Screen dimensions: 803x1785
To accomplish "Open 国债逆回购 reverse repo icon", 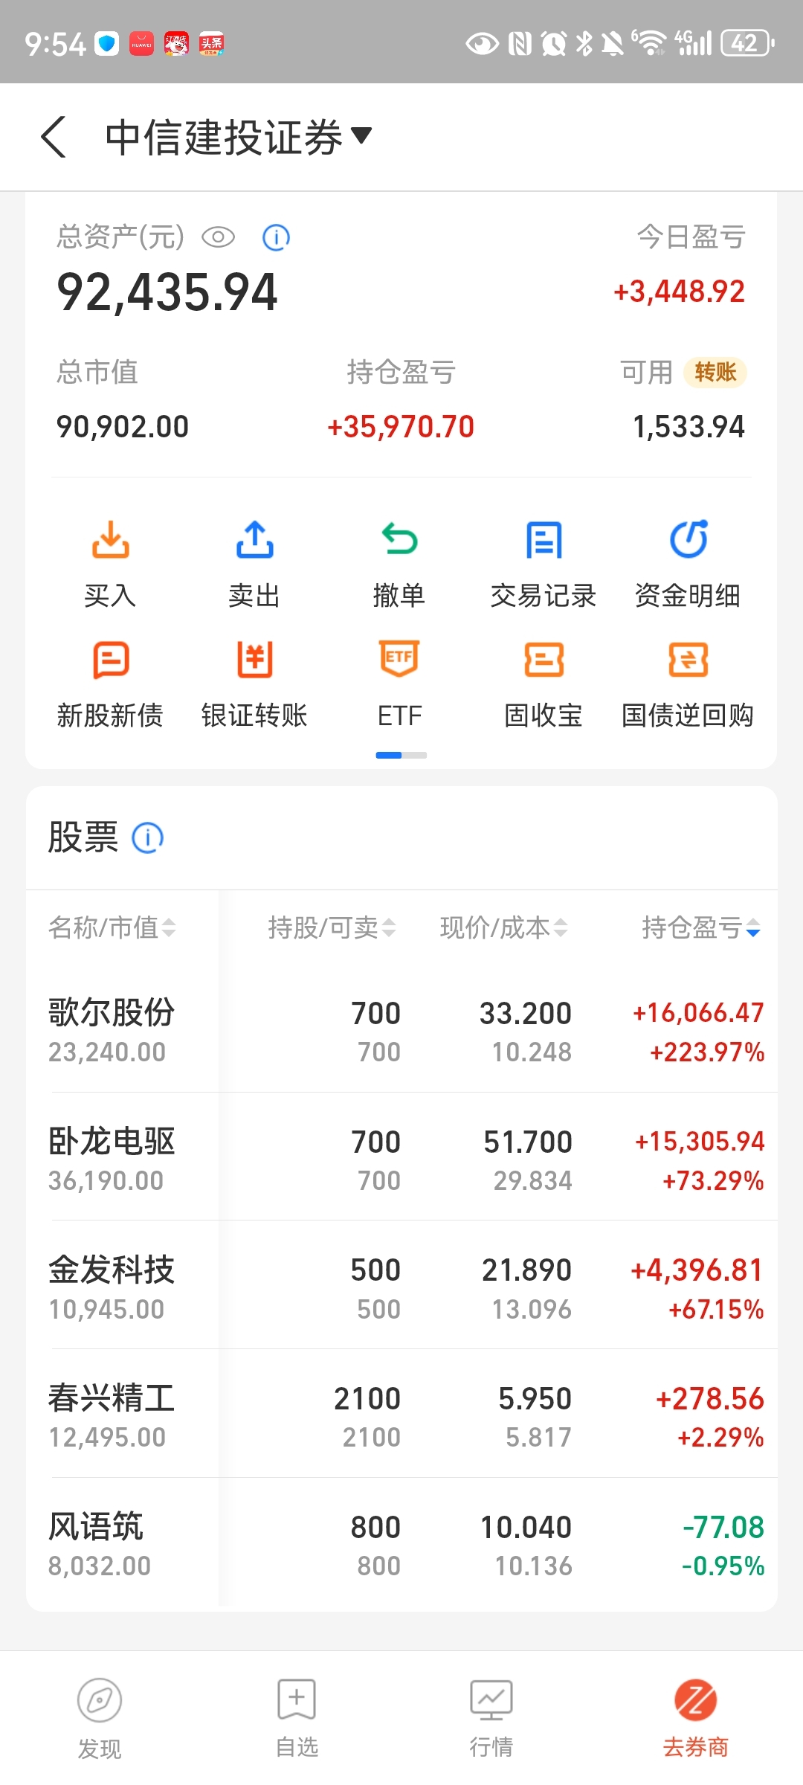I will pos(688,660).
